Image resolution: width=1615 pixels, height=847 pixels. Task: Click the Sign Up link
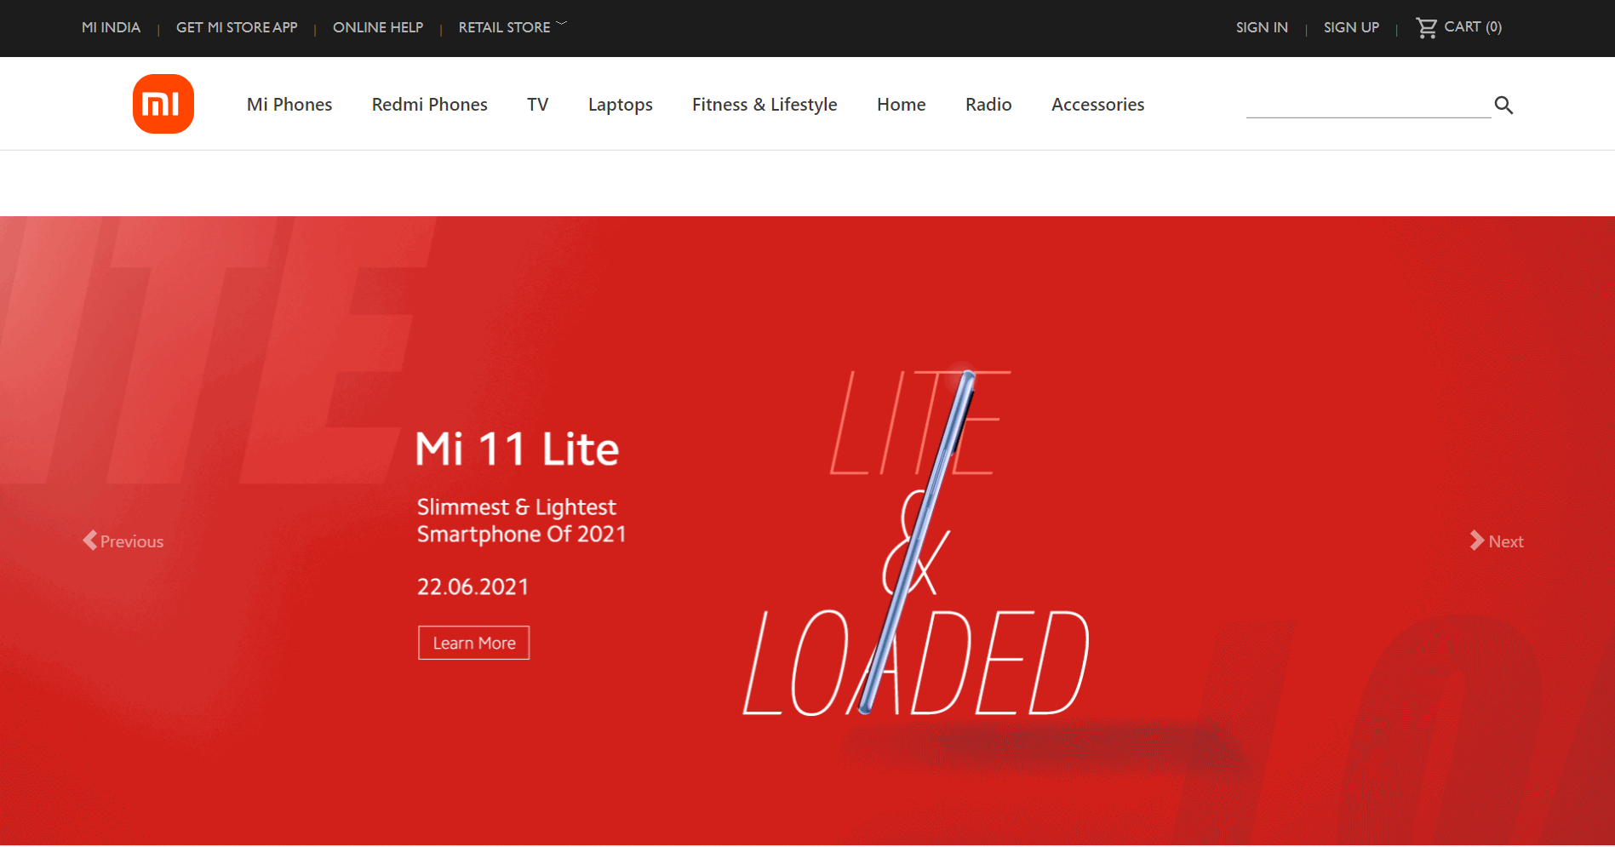click(x=1350, y=27)
